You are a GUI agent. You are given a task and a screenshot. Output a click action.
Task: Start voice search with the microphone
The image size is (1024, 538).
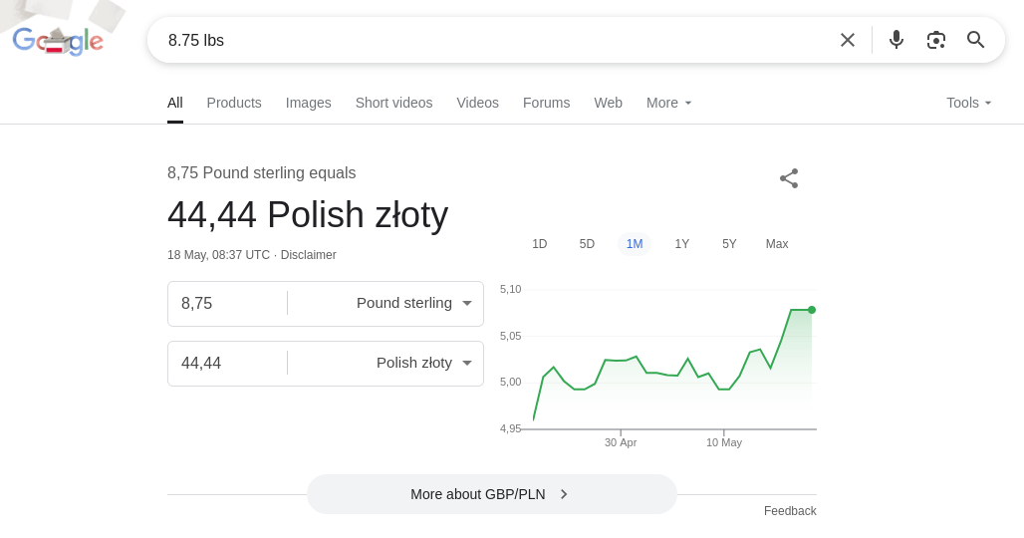click(896, 41)
